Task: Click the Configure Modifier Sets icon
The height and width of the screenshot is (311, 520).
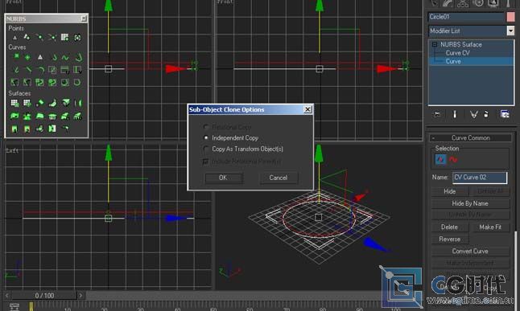Action: pyautogui.click(x=505, y=114)
